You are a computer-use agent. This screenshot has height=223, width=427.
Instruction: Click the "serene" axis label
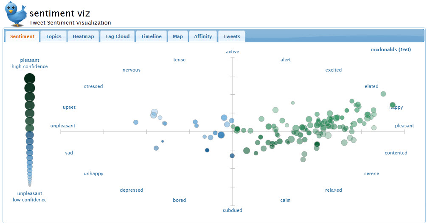[x=371, y=173]
